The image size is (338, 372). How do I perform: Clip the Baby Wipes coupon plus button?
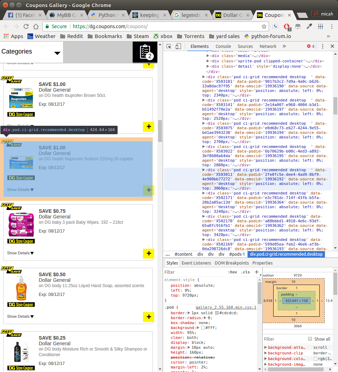(149, 253)
